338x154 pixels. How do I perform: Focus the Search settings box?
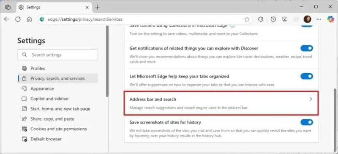[x=57, y=55]
